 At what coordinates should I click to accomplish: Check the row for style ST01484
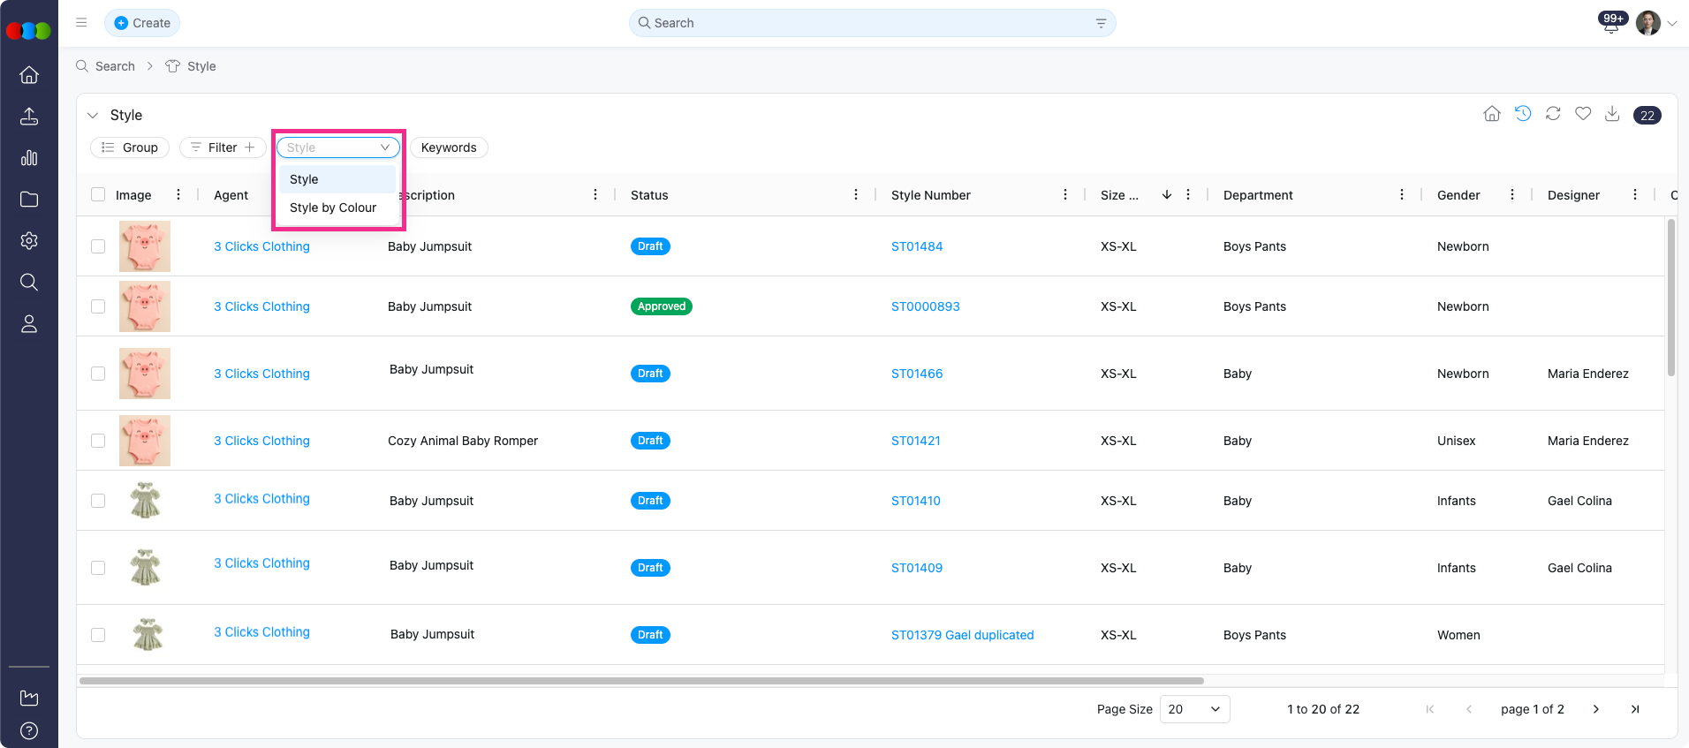[98, 246]
